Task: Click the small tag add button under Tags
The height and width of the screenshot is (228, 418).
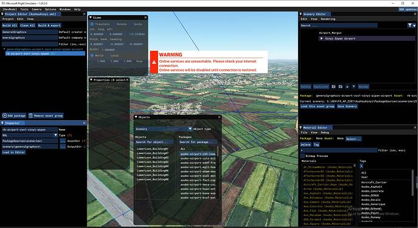Action: coord(362,166)
